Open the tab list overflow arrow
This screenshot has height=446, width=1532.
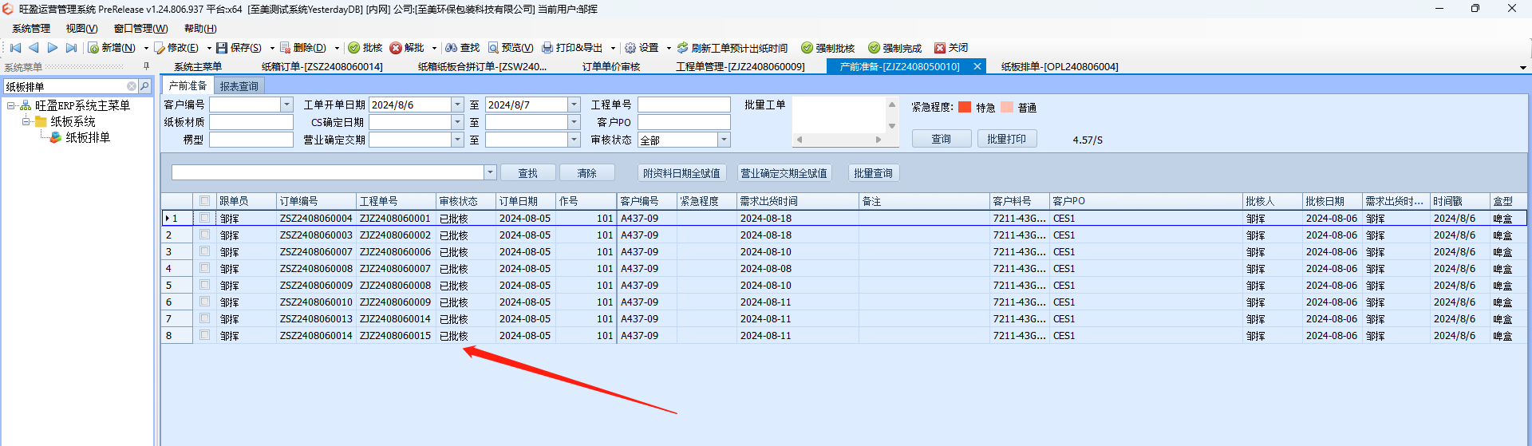1522,68
